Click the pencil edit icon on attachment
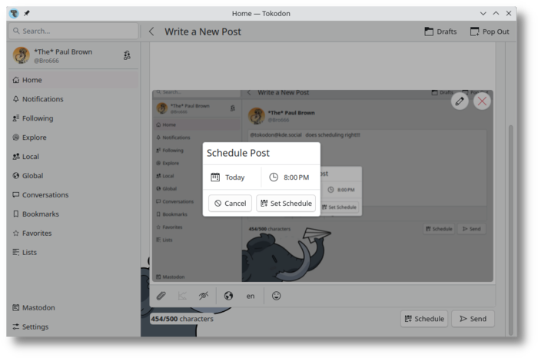The width and height of the screenshot is (538, 358). [x=460, y=101]
